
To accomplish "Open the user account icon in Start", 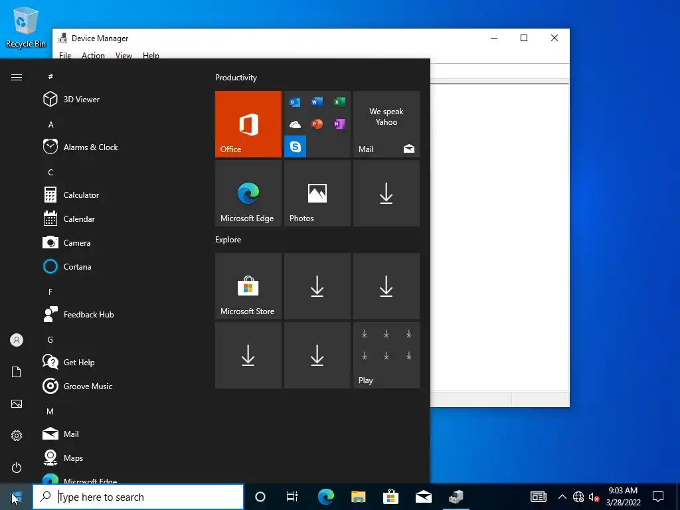I will pyautogui.click(x=17, y=340).
